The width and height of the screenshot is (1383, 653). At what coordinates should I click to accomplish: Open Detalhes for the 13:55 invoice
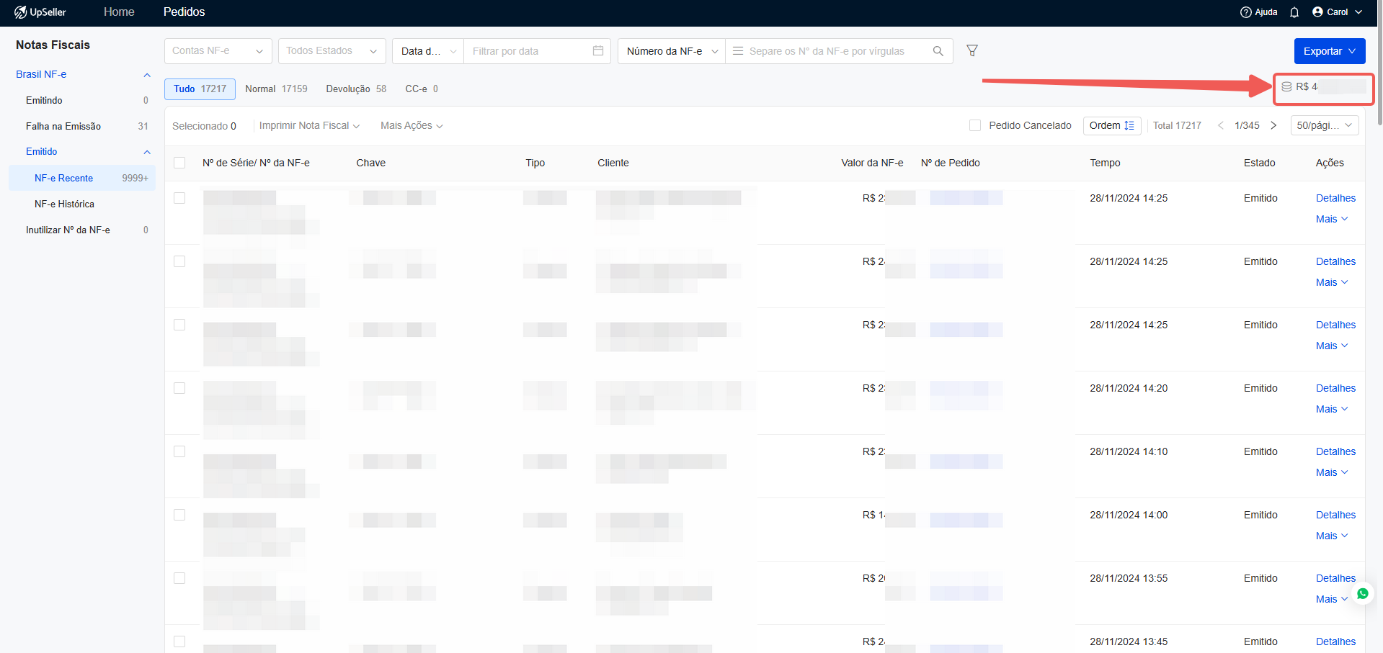[x=1335, y=578]
